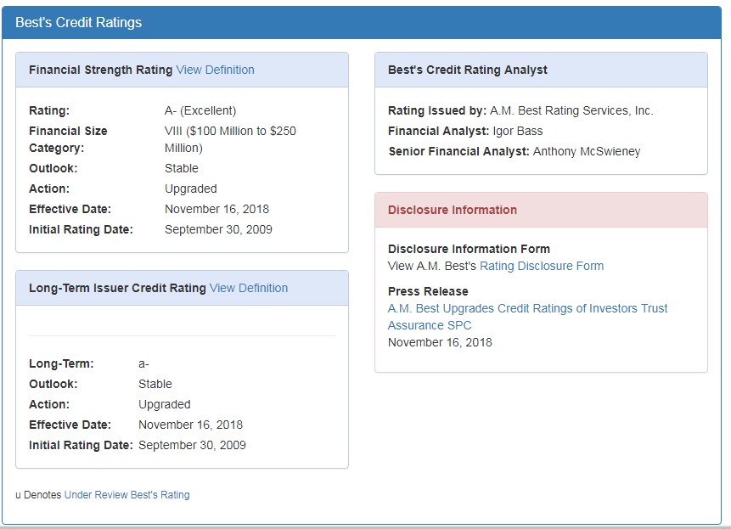
Task: Click the red Disclosure Information heading
Action: tap(453, 211)
